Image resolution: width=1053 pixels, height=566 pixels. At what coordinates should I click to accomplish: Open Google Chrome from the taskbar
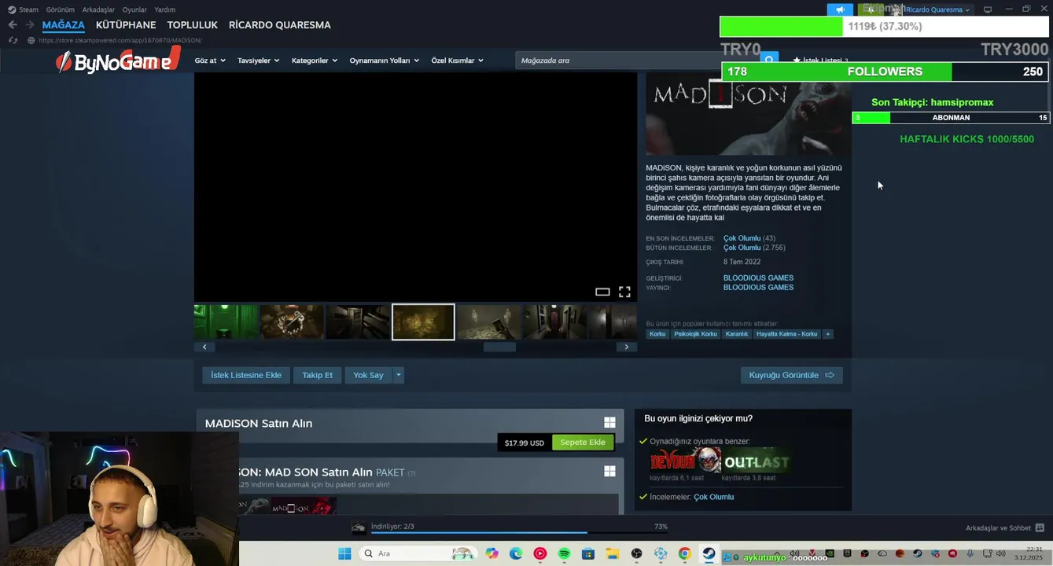click(x=684, y=554)
